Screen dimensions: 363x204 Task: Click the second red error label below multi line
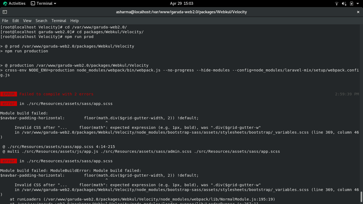coord(8,161)
